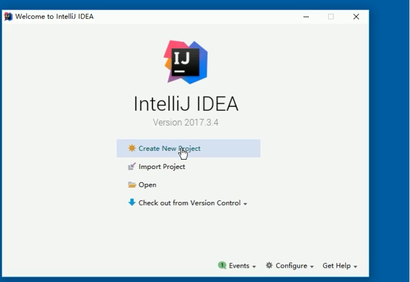Screen dimensions: 410x282
Task: Click the Configure gear icon
Action: [269, 266]
